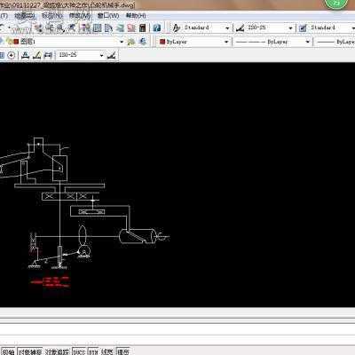Click the Properties palette icon
The height and width of the screenshot is (355, 355).
click(86, 28)
